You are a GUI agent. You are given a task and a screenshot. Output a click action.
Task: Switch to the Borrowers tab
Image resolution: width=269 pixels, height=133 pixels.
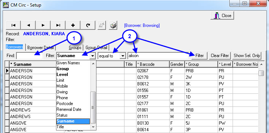[15, 47]
